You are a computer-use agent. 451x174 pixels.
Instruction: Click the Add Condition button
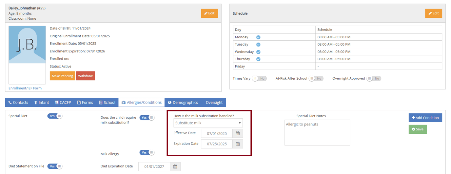[425, 118]
